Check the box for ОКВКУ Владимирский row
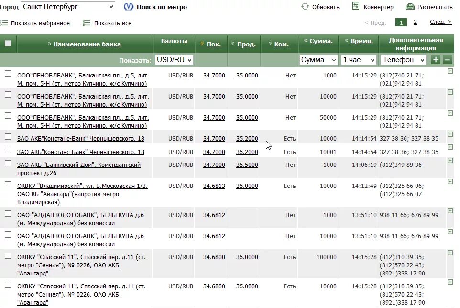Screen dimensions: 460x308 click(x=8, y=185)
